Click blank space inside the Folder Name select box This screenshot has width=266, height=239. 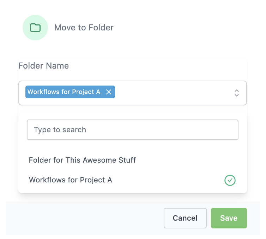(173, 93)
